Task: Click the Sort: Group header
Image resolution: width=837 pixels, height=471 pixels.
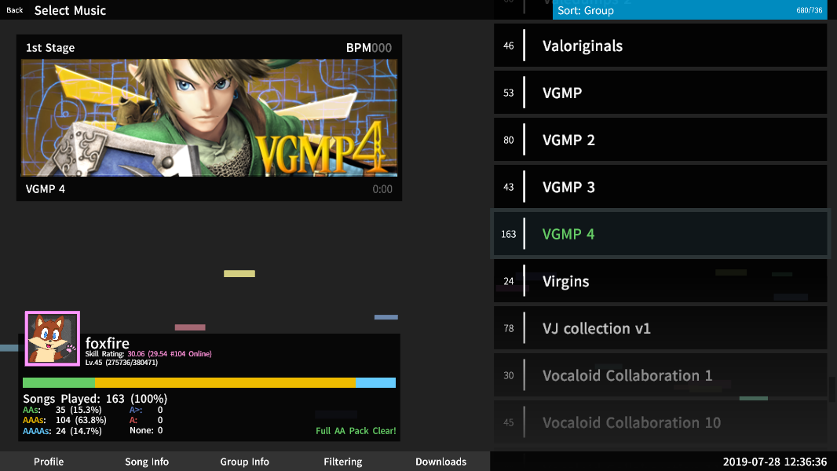Action: [x=689, y=10]
